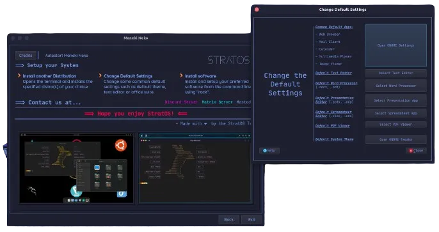This screenshot has height=232, width=439.
Task: Open the Discord Server link
Action: pyautogui.click(x=181, y=102)
